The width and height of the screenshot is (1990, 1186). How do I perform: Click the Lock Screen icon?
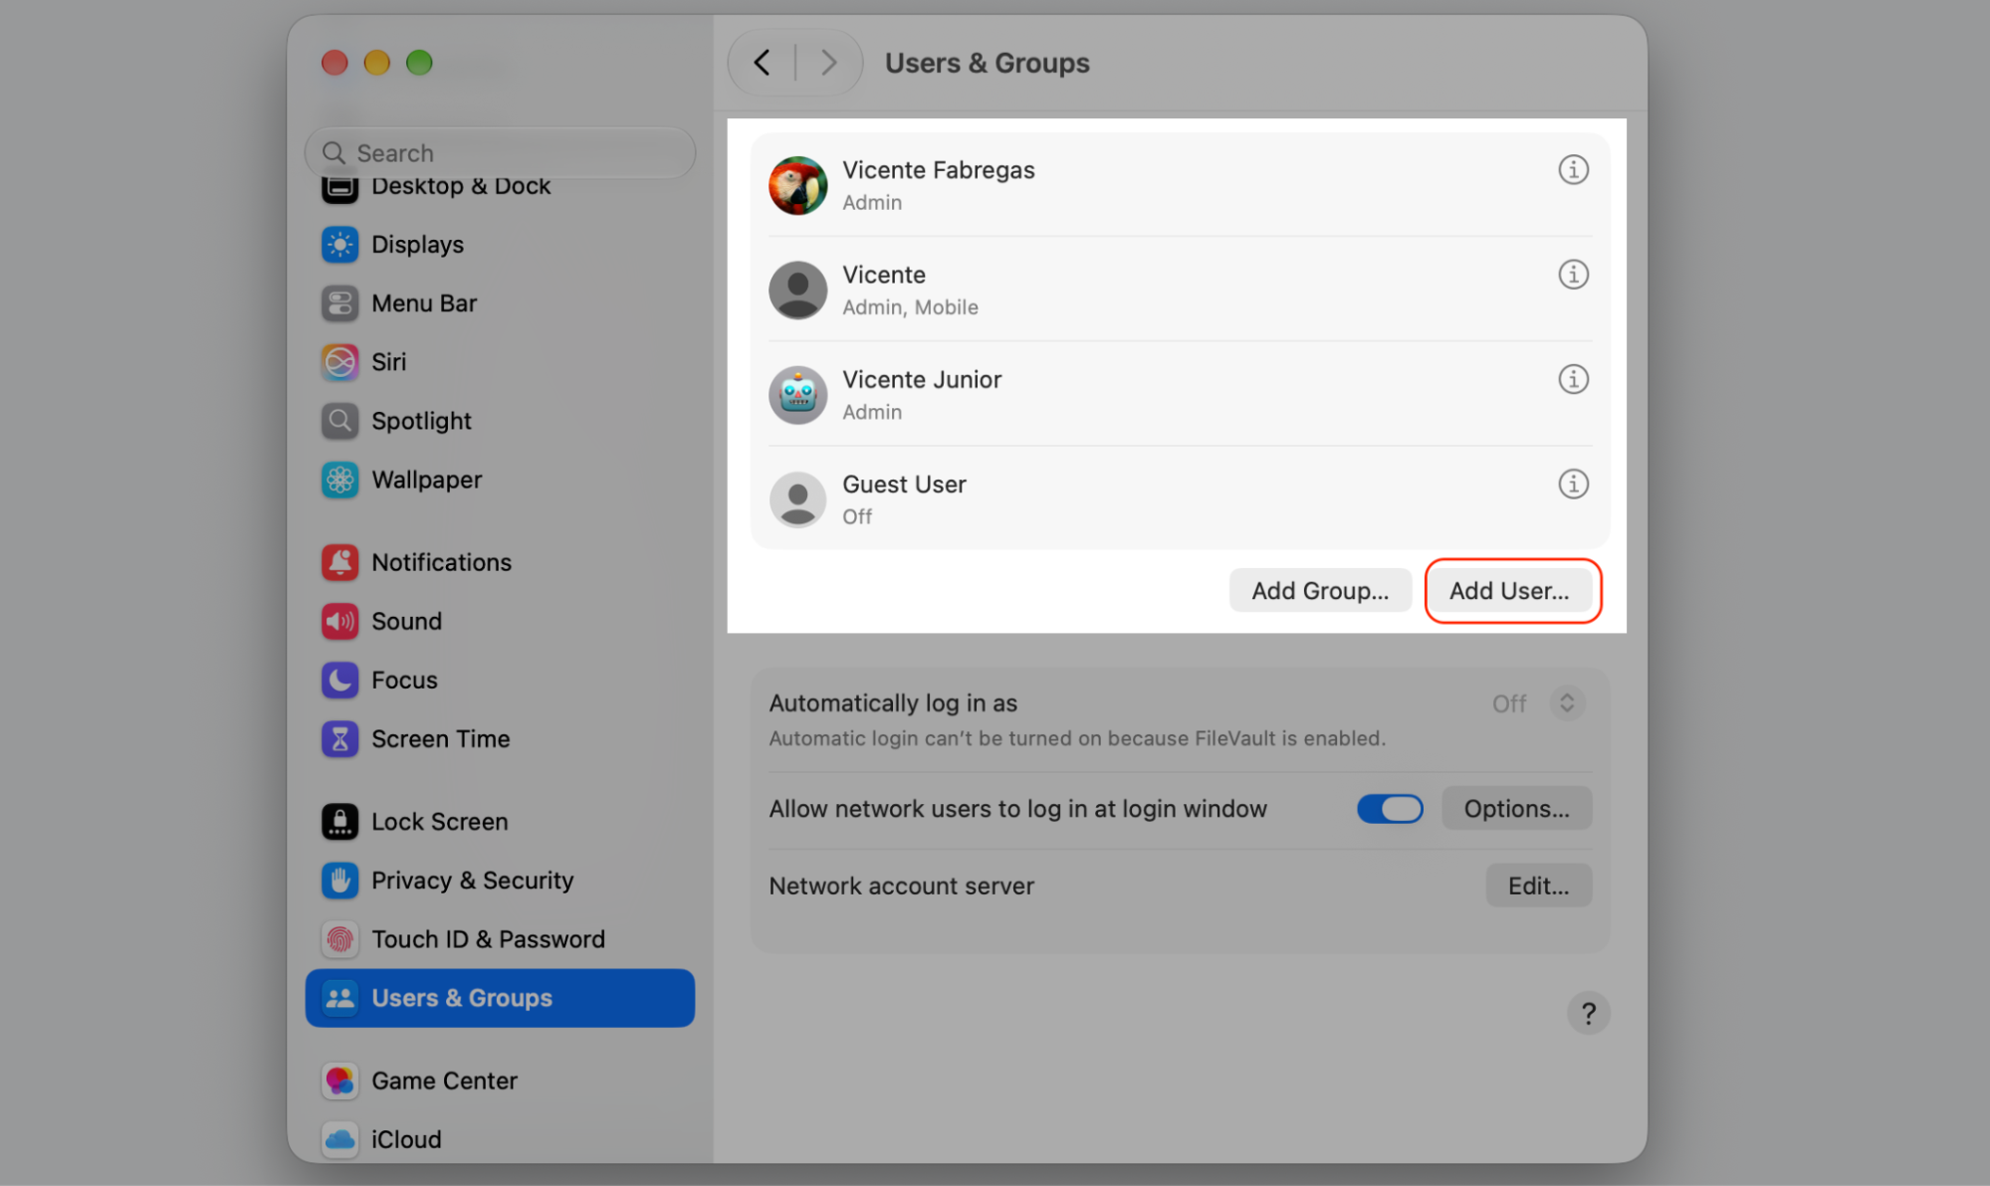click(339, 822)
